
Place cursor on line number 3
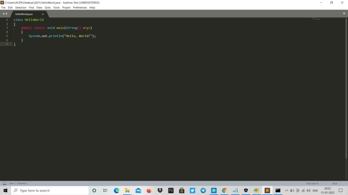pyautogui.click(x=7, y=28)
